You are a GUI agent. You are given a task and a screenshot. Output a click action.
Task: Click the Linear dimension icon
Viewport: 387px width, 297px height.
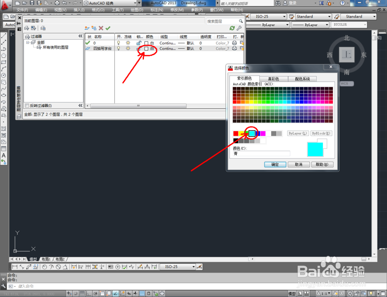point(15,267)
